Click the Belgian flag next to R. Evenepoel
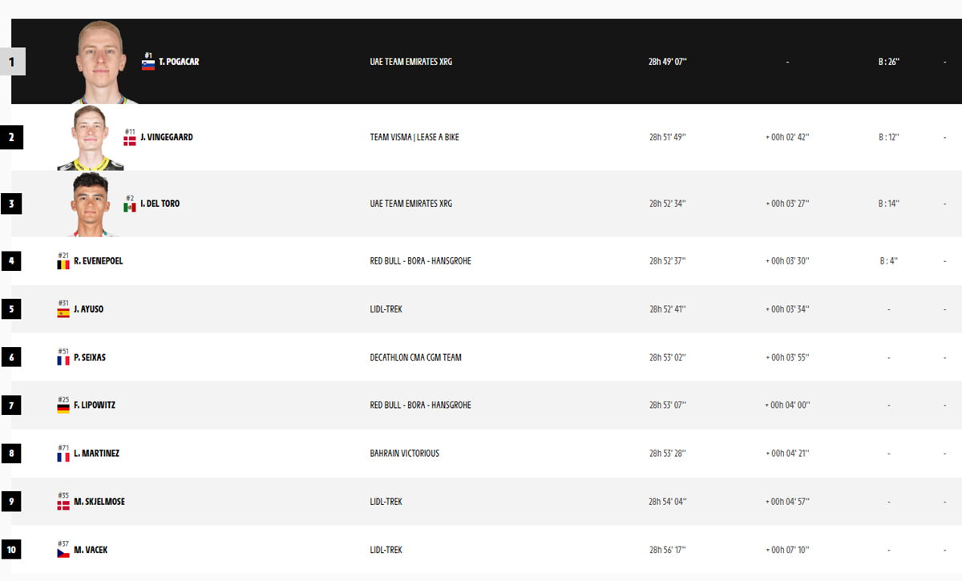The image size is (962, 581). point(63,264)
